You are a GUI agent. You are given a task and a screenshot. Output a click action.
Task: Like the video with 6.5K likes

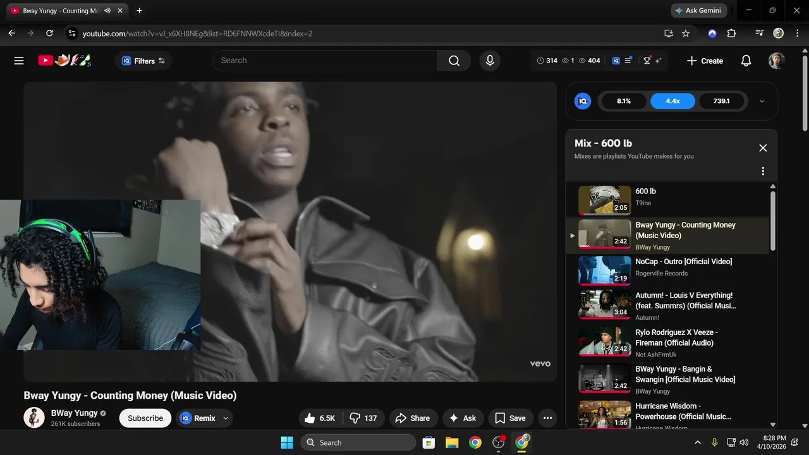[x=322, y=418]
